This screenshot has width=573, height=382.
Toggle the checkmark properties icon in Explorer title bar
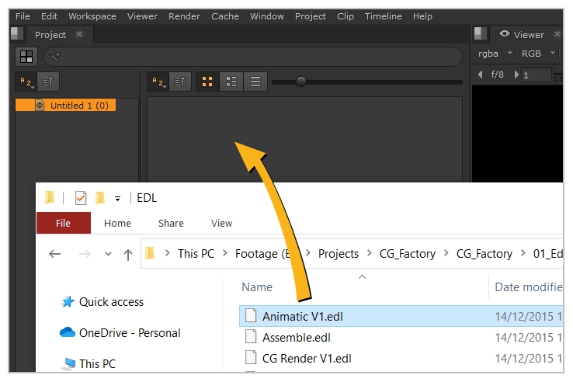point(81,198)
